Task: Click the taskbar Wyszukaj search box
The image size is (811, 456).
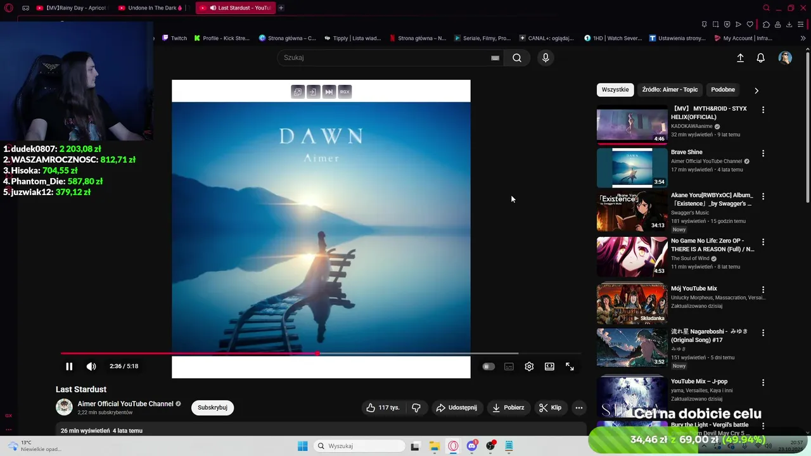Action: point(359,446)
